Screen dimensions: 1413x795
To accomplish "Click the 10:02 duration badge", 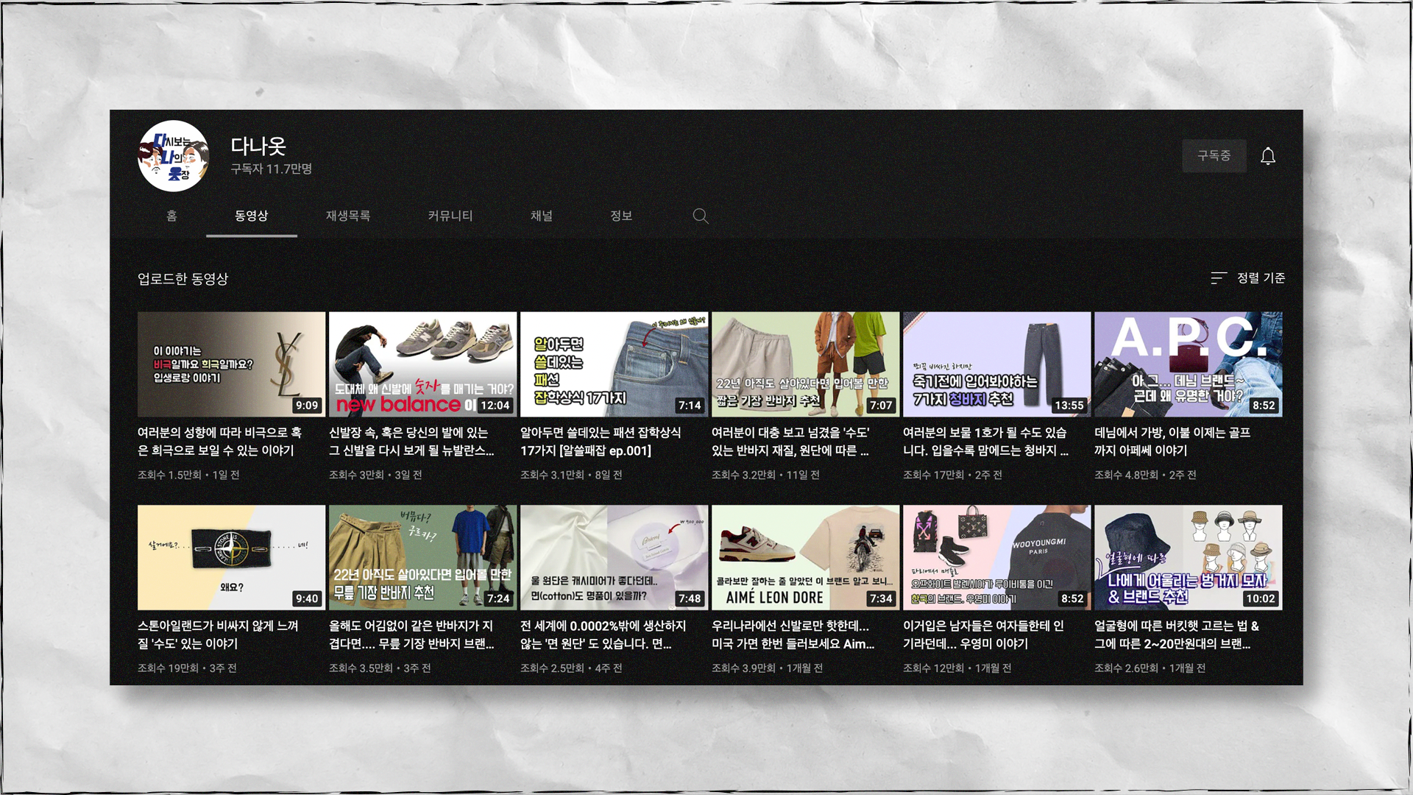I will tap(1260, 598).
